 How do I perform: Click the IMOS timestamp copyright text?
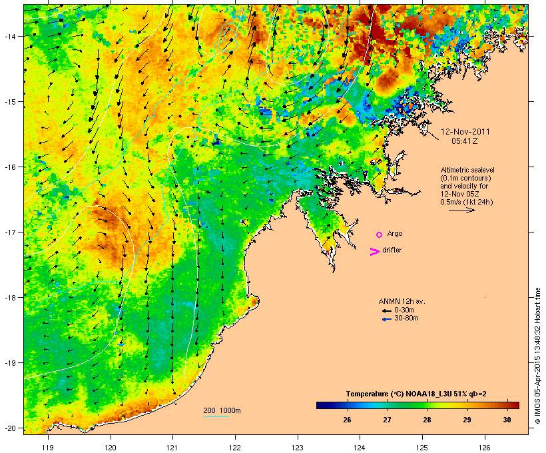(537, 356)
